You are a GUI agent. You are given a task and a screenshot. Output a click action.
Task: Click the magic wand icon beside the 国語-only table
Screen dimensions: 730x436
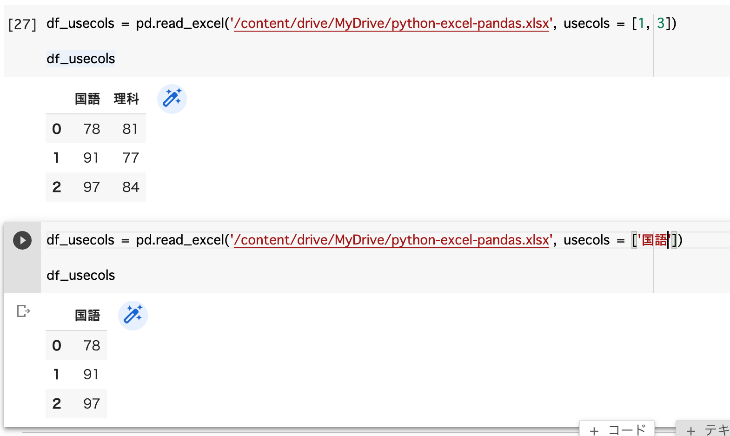(133, 316)
